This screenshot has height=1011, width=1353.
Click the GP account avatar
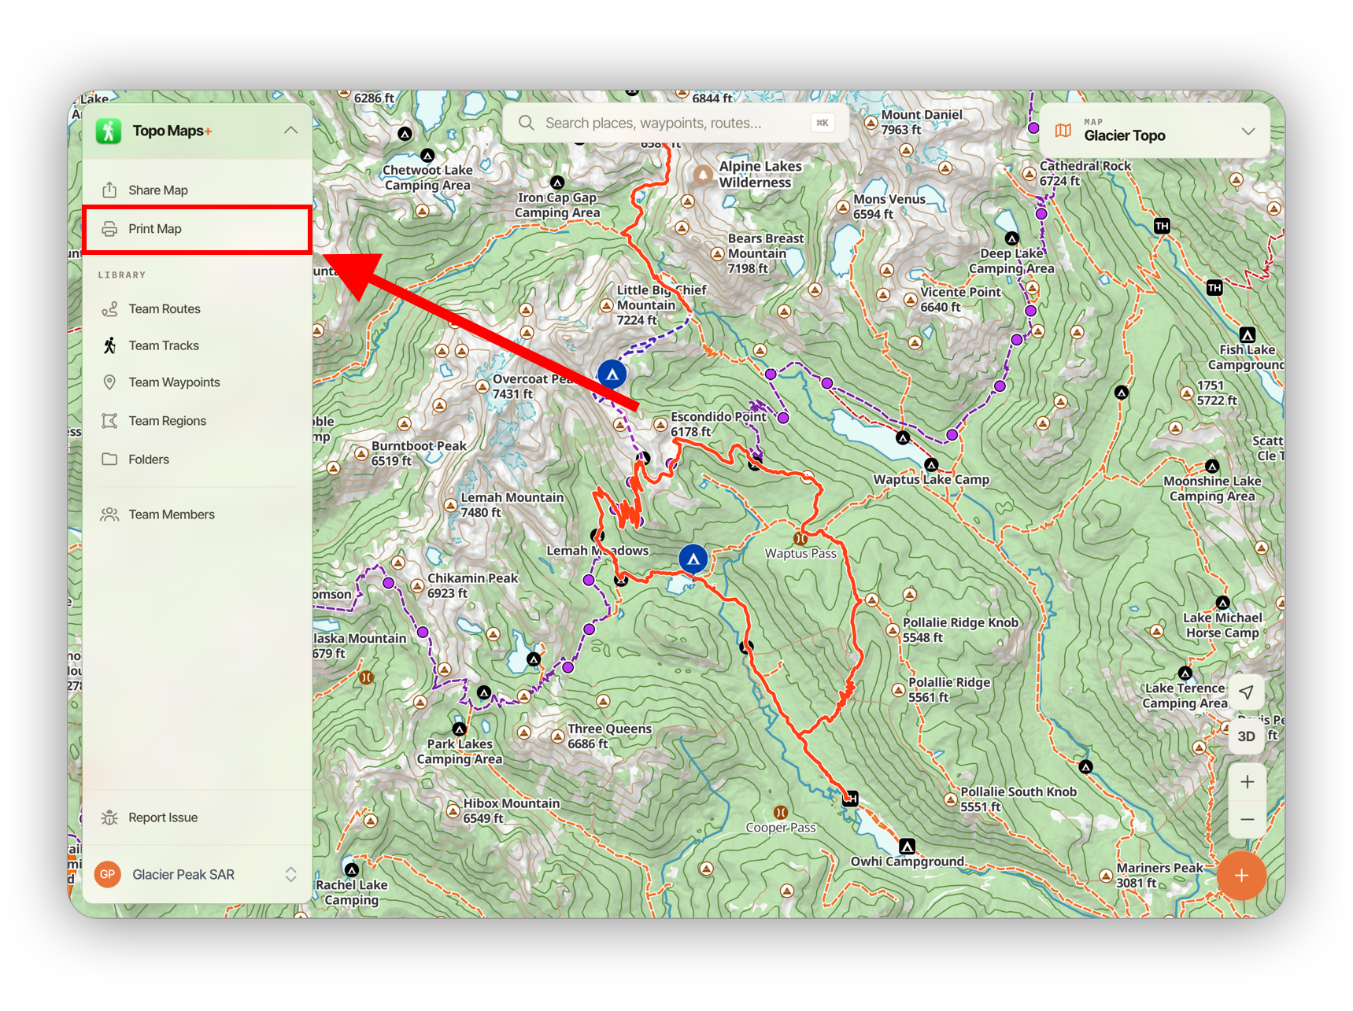coord(108,874)
